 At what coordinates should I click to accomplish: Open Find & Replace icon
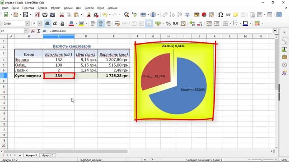[x=126, y=15]
